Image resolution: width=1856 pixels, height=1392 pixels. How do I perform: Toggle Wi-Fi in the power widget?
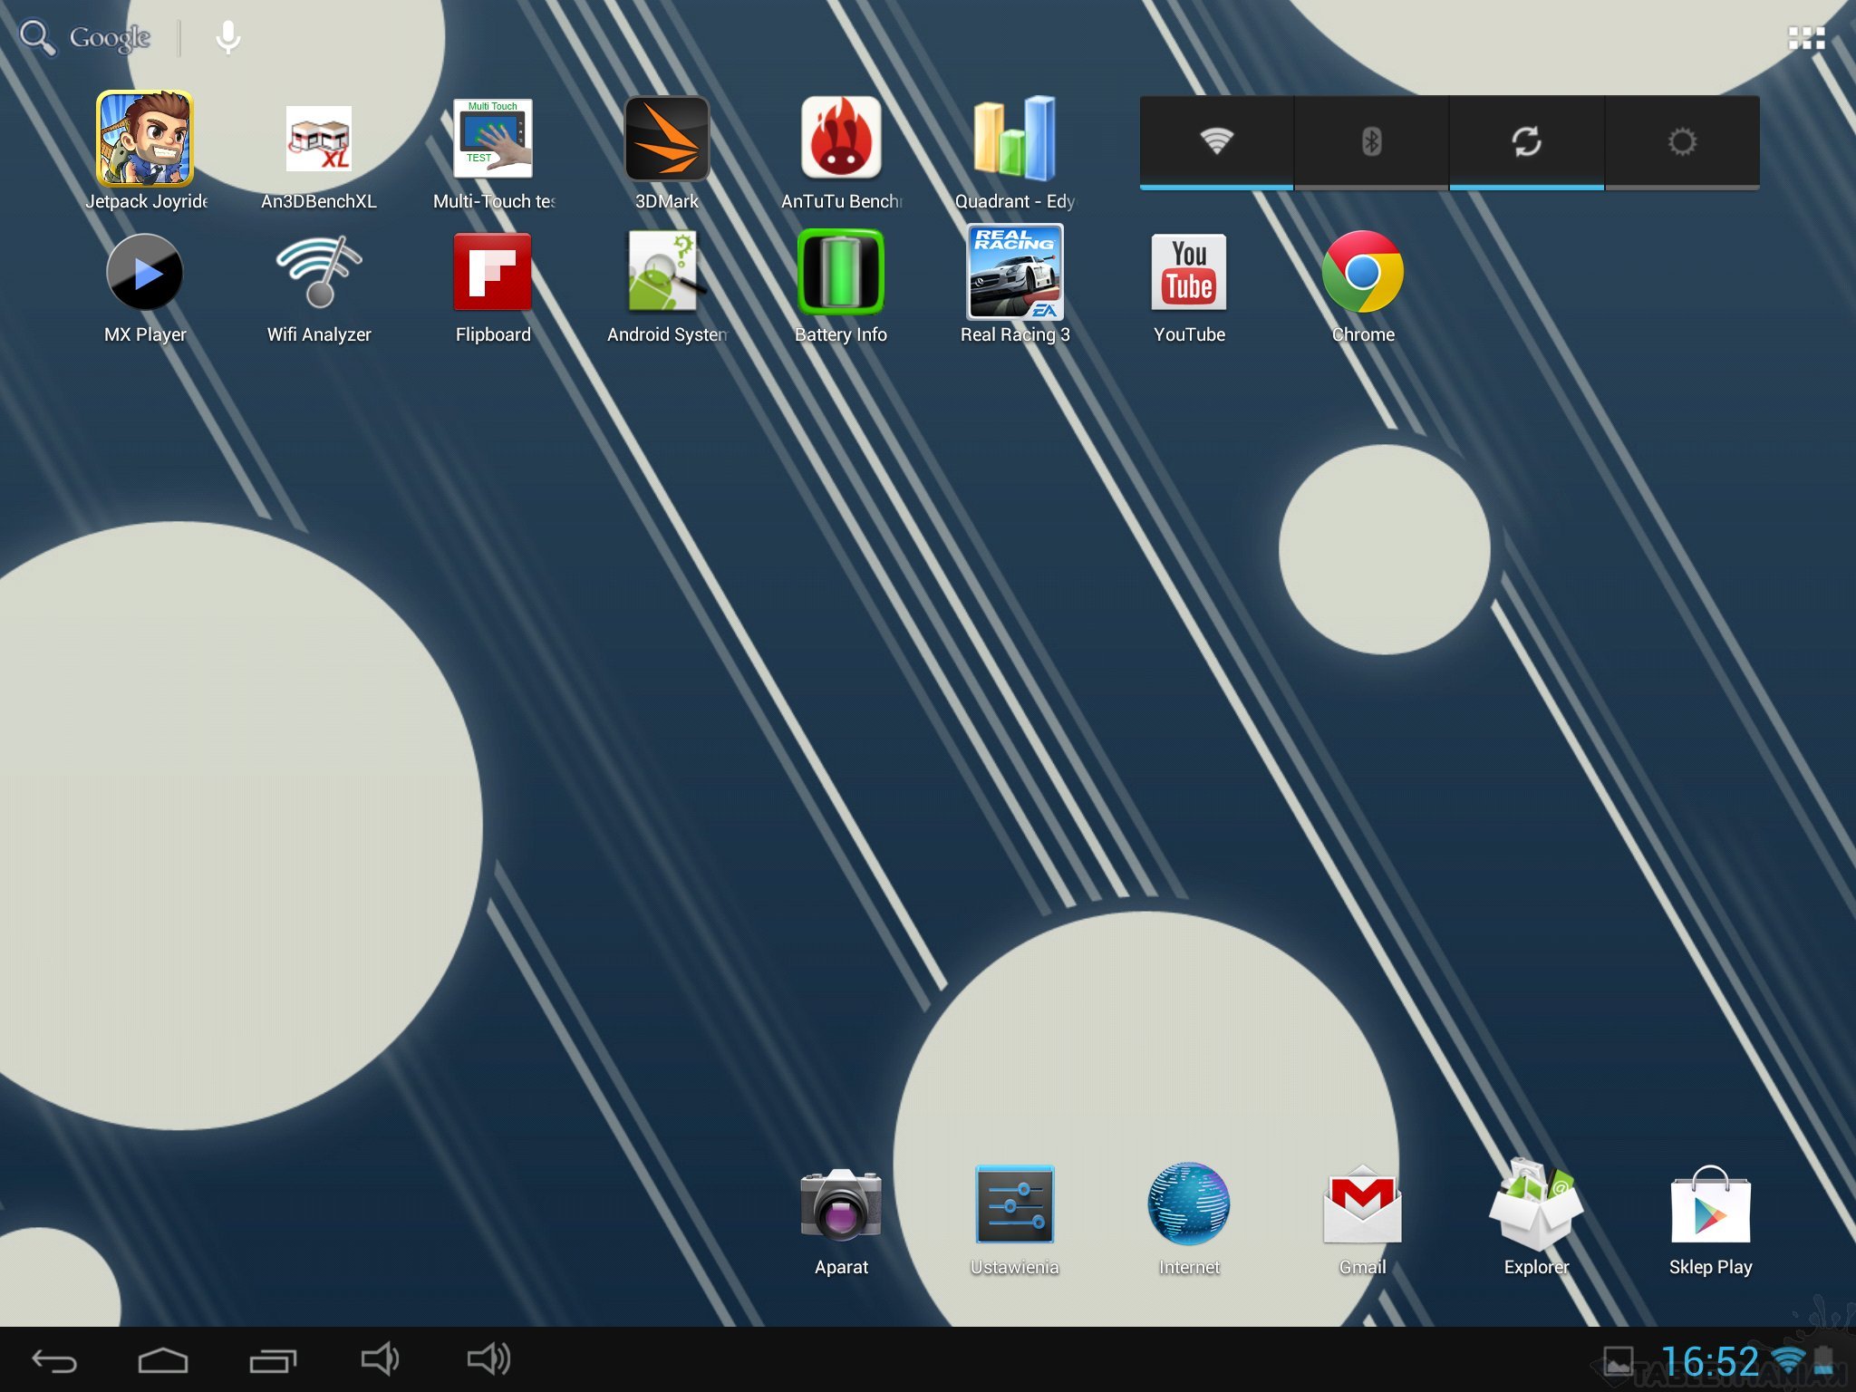[1216, 141]
